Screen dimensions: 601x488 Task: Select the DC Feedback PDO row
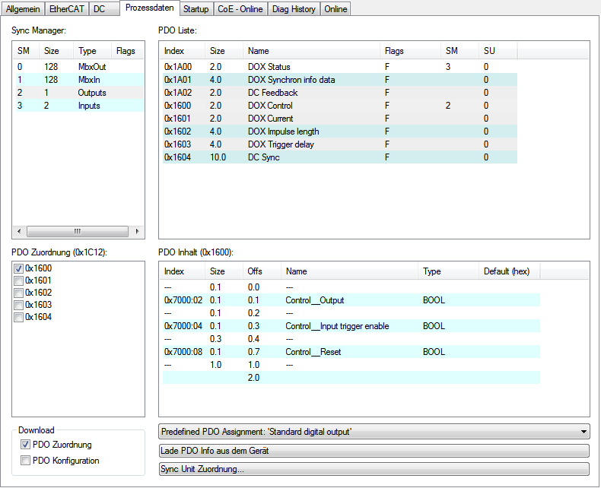tap(339, 93)
